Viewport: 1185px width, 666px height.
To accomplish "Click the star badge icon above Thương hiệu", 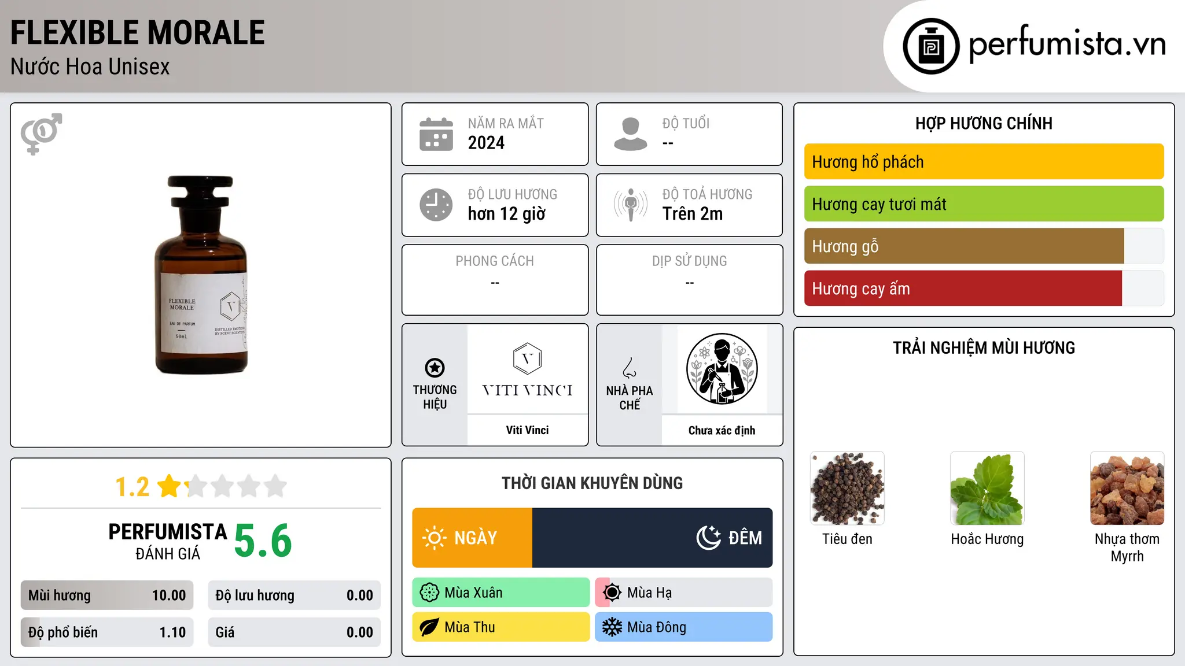I will [435, 368].
